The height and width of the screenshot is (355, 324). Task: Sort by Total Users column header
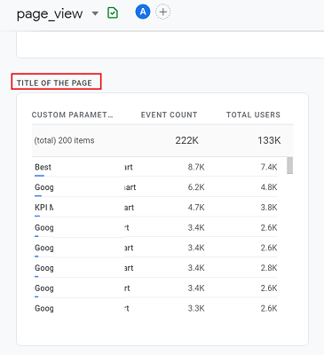[253, 114]
